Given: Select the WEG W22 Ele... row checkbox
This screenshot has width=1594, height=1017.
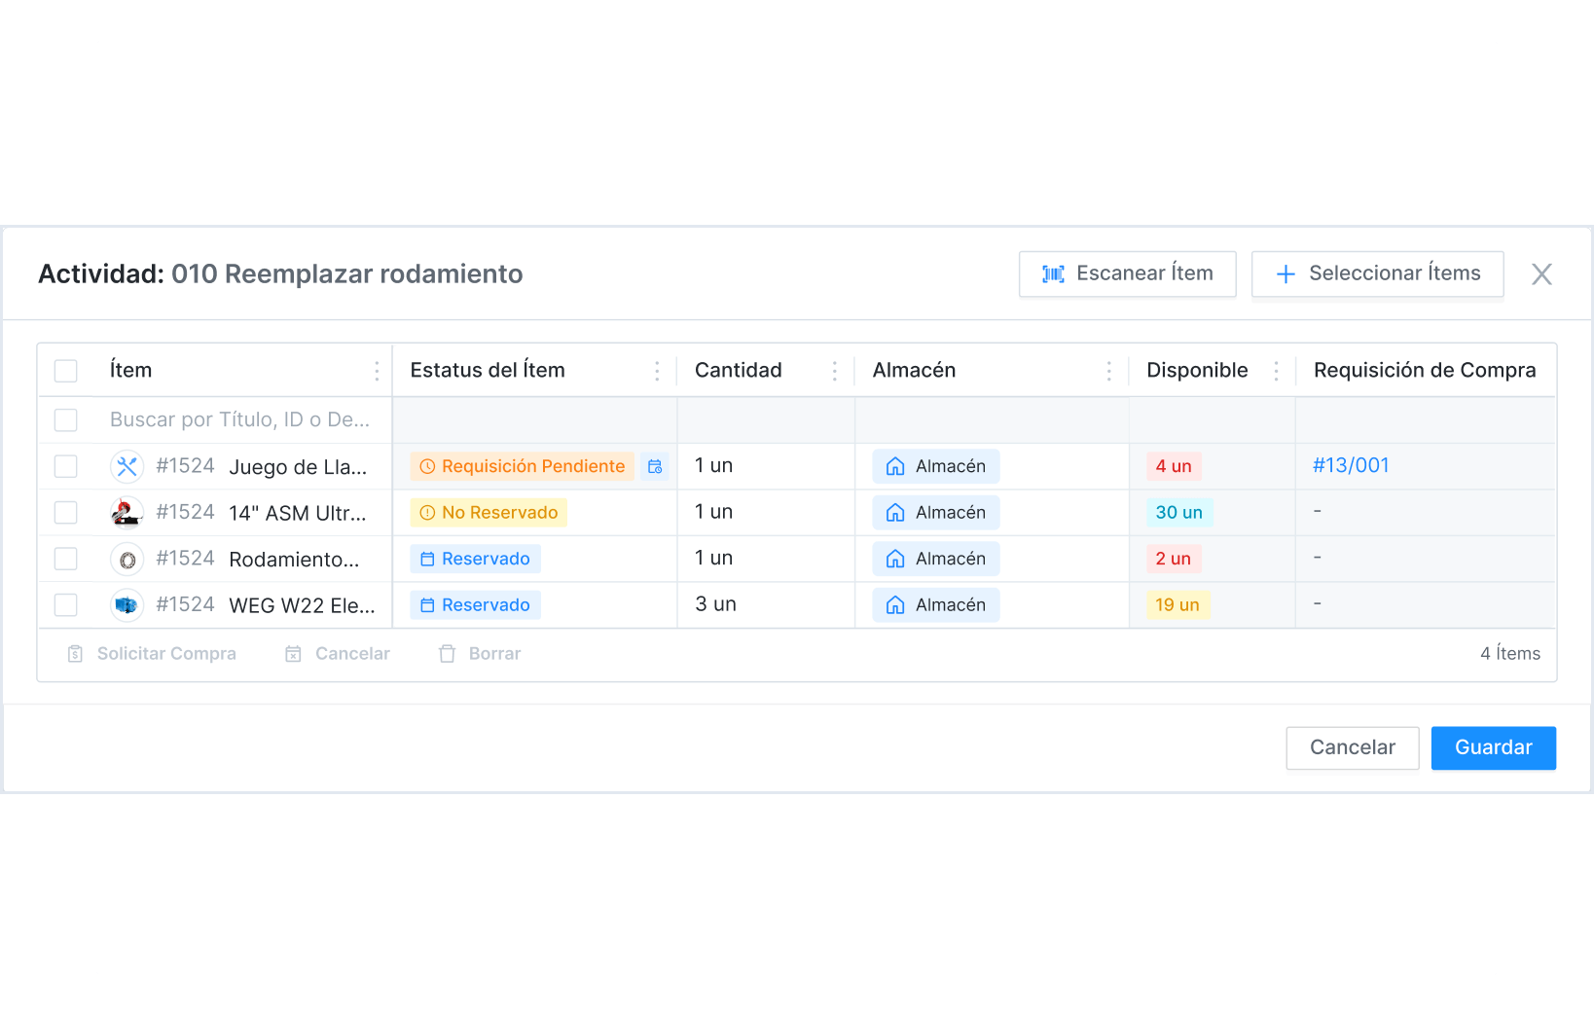Looking at the screenshot, I should coord(66,605).
